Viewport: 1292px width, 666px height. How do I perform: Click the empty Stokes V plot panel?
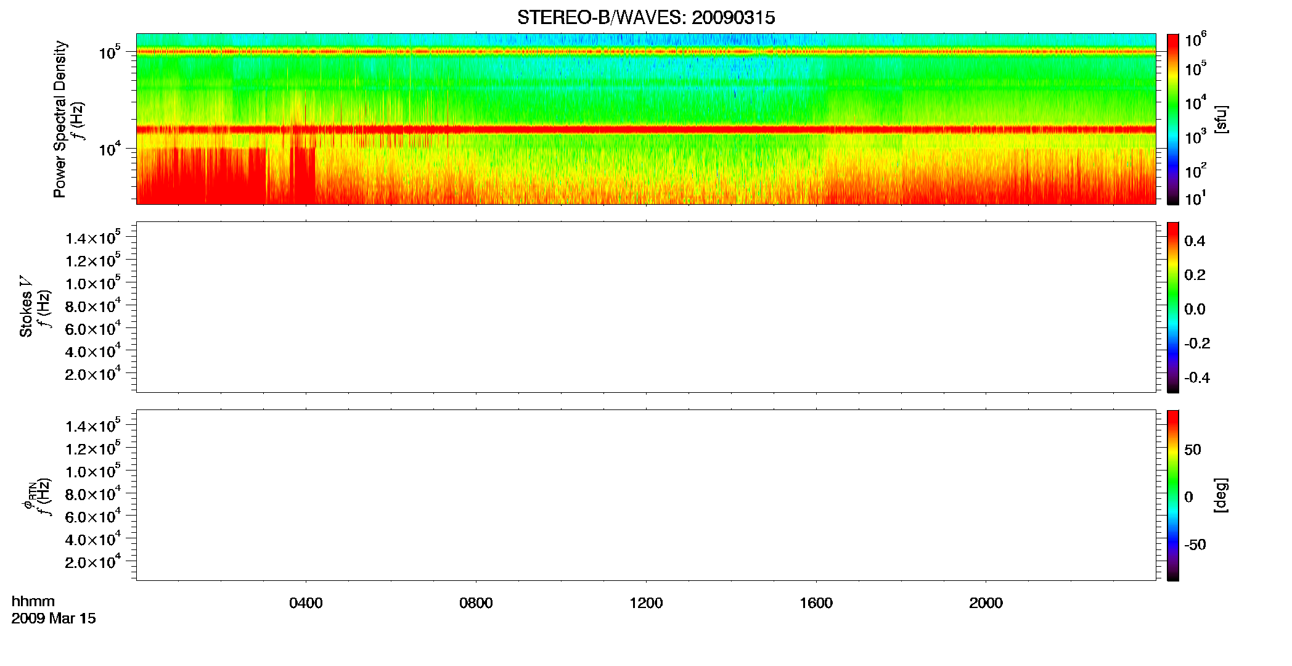pyautogui.click(x=646, y=307)
